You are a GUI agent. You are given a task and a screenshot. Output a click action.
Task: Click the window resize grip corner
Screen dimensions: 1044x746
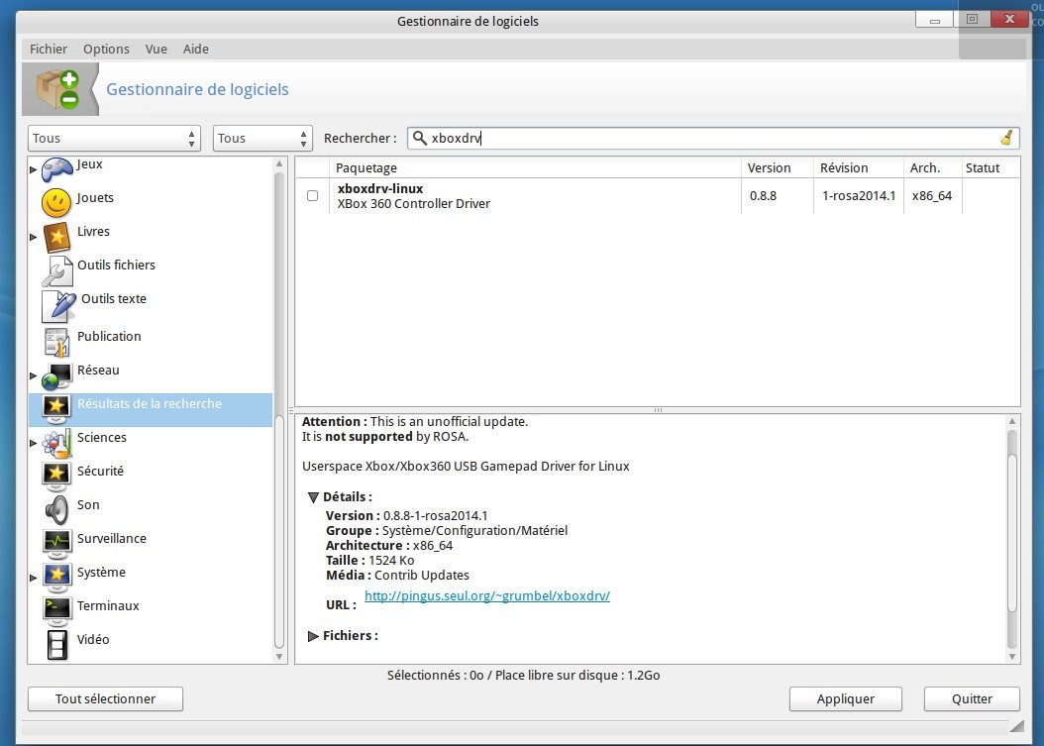click(1016, 725)
